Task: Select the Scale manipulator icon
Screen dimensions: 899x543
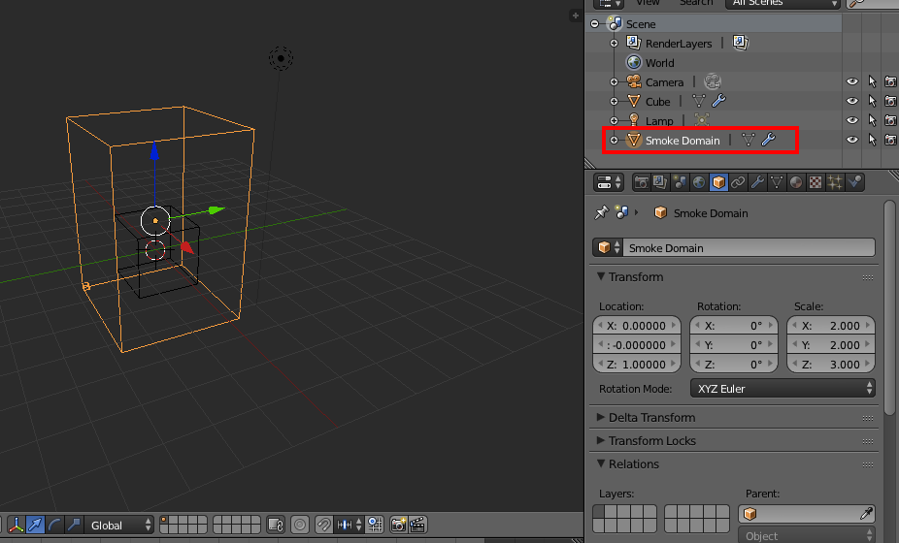Action: click(73, 525)
